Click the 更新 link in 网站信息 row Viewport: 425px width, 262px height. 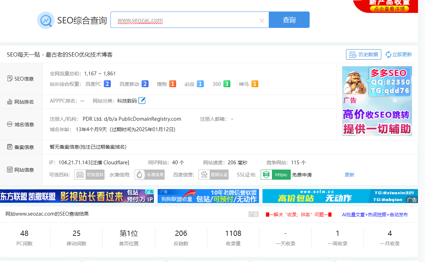point(350,175)
